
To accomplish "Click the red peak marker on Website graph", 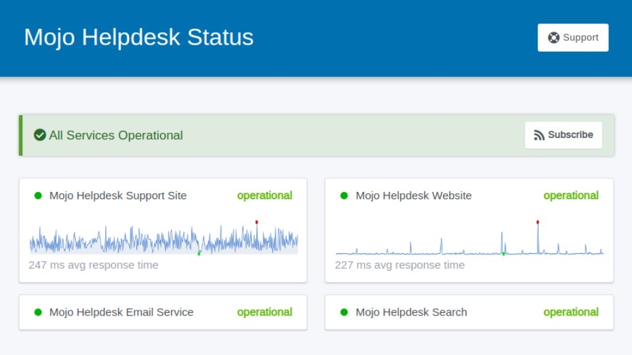I will (538, 222).
